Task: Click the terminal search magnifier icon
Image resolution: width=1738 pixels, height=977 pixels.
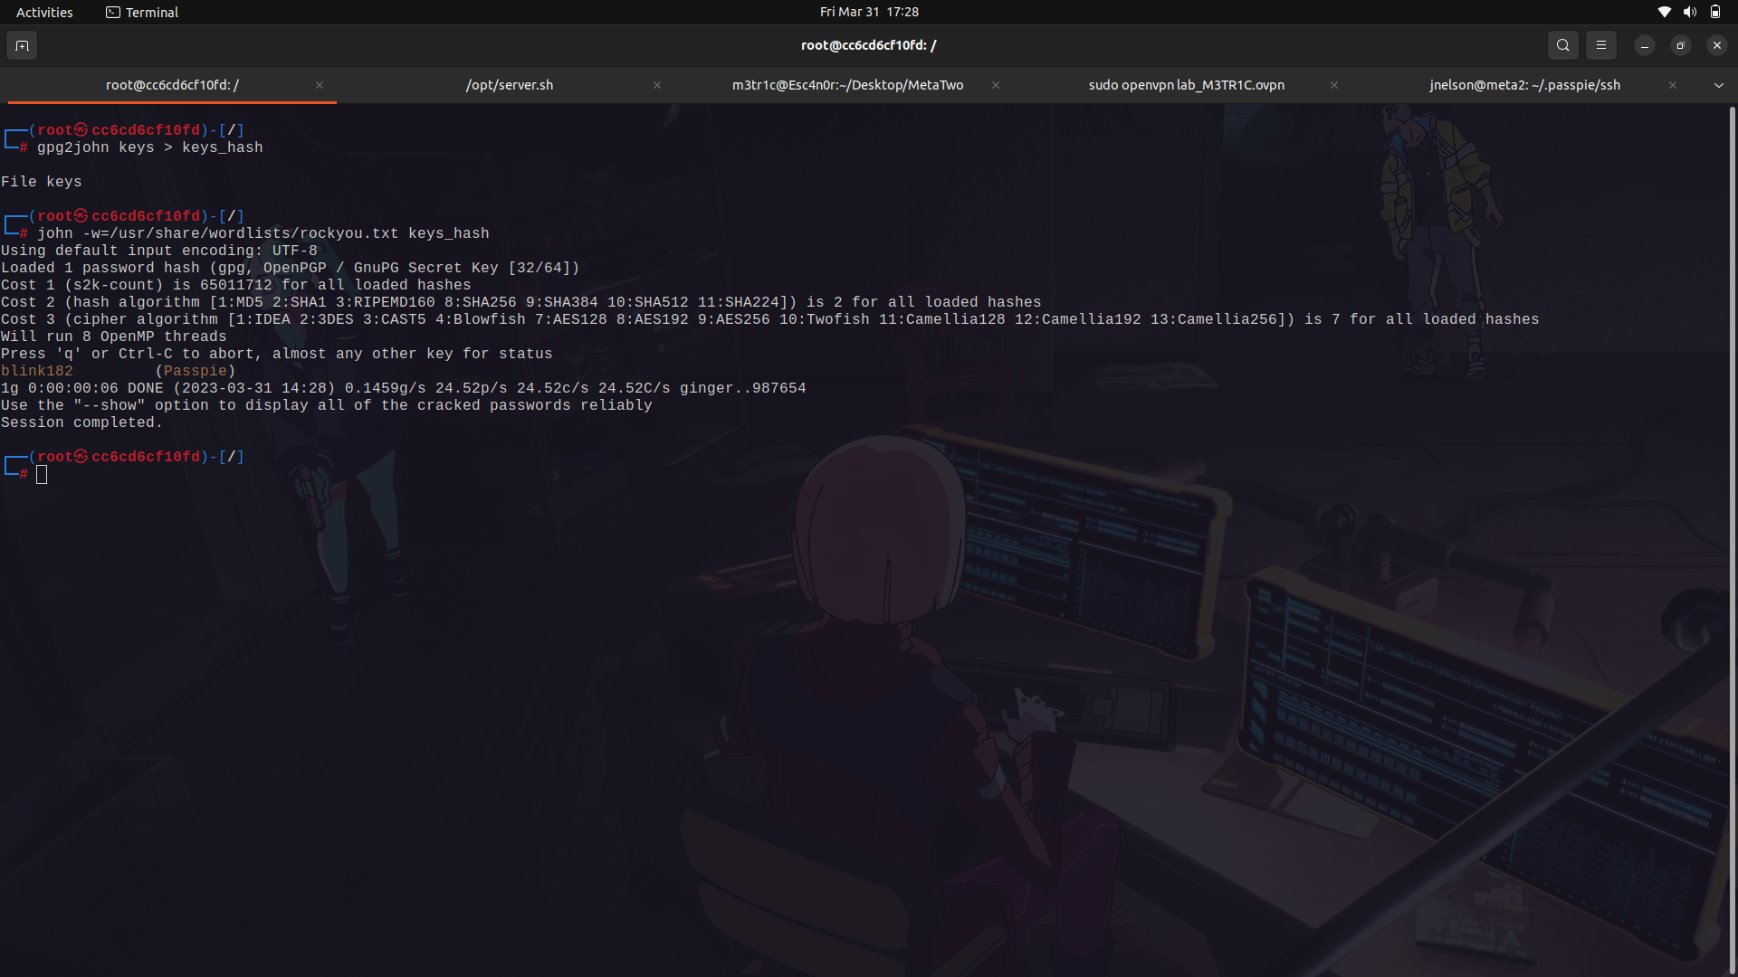Action: click(x=1562, y=45)
